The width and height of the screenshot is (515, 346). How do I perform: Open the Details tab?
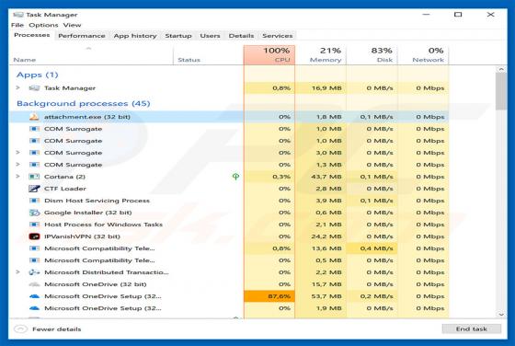tap(241, 36)
